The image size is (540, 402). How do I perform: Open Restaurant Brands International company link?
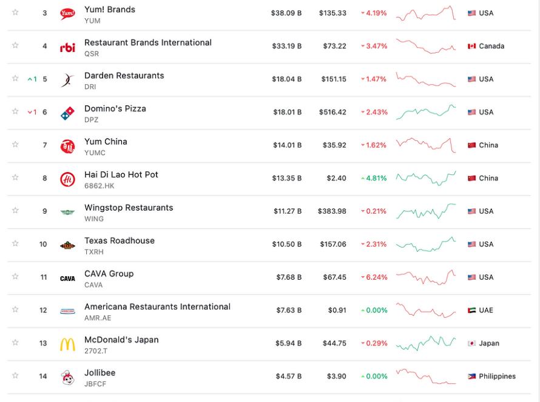tap(148, 42)
